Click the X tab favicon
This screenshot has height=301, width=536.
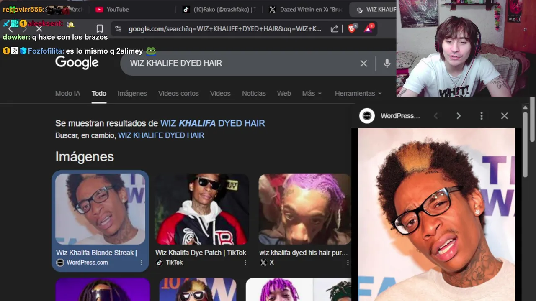[x=272, y=9]
